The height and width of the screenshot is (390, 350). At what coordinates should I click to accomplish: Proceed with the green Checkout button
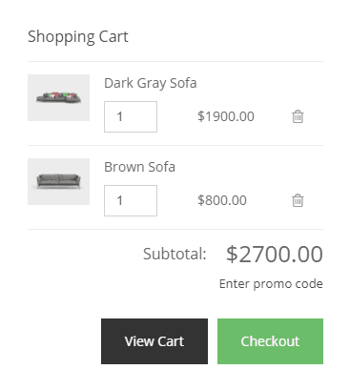[270, 341]
